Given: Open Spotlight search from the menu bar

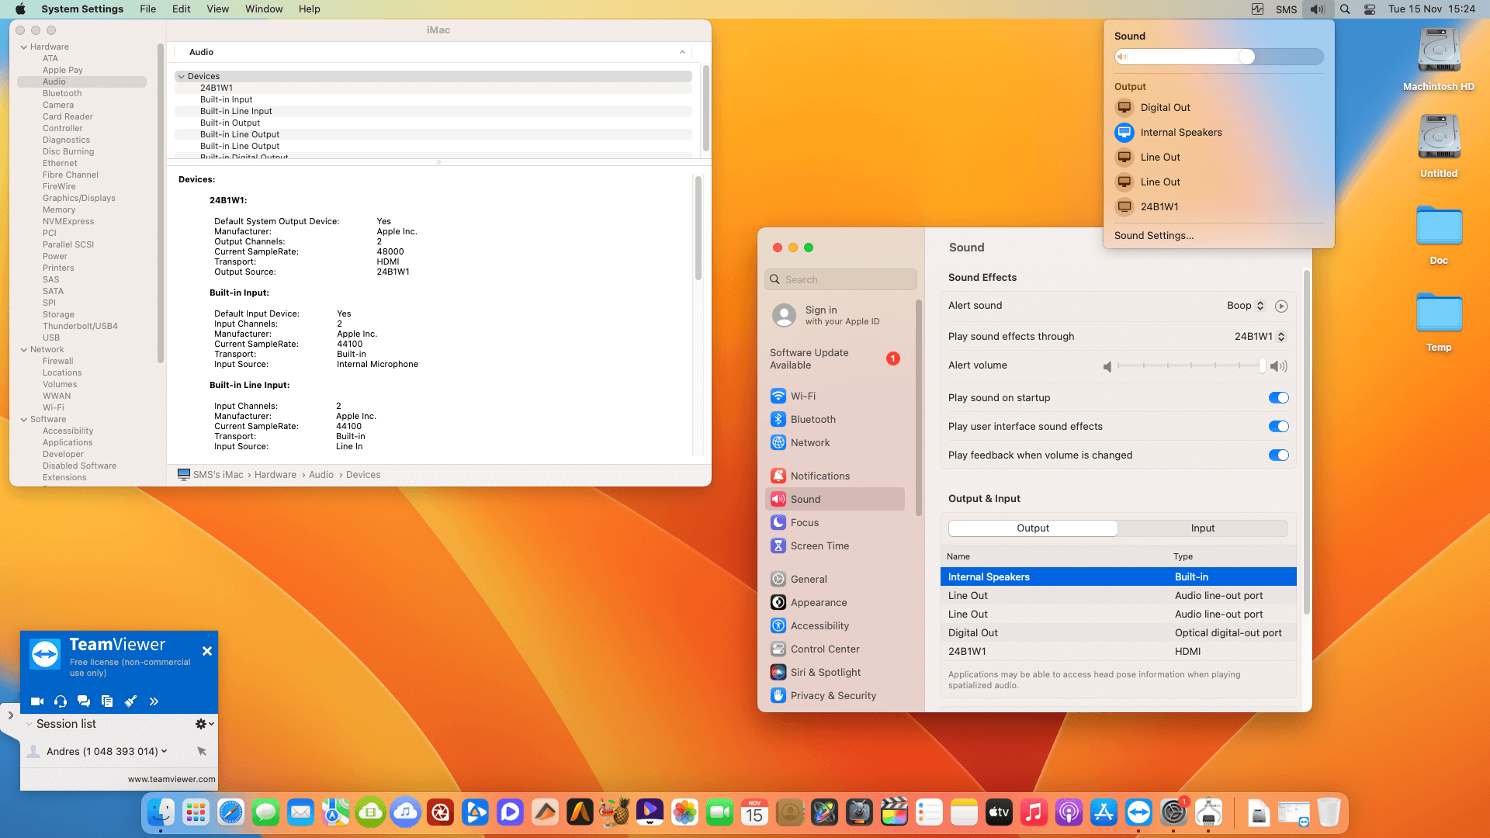Looking at the screenshot, I should [x=1345, y=9].
